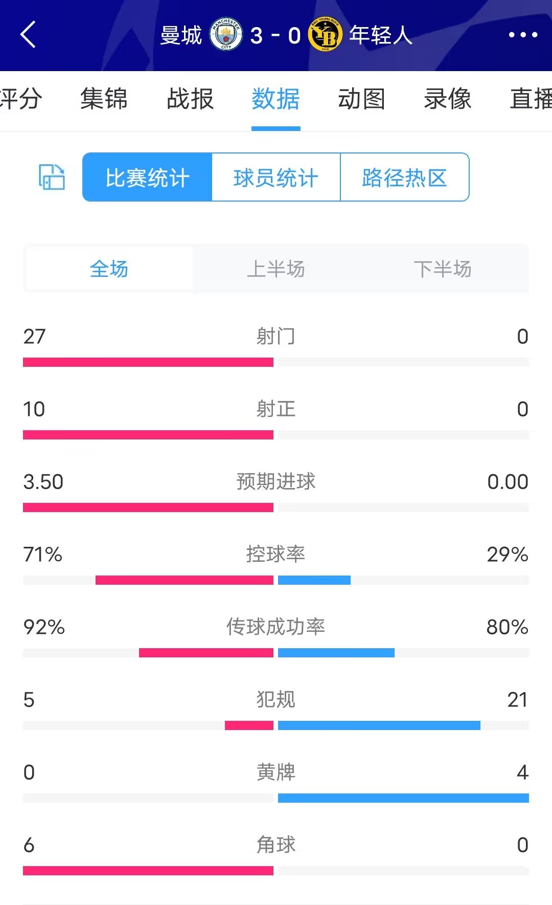Open the 评分 tab
The height and width of the screenshot is (905, 552).
pyautogui.click(x=20, y=99)
